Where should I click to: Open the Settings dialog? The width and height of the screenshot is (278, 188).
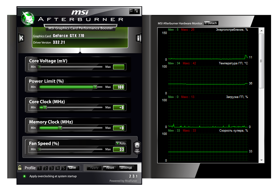[126, 168]
